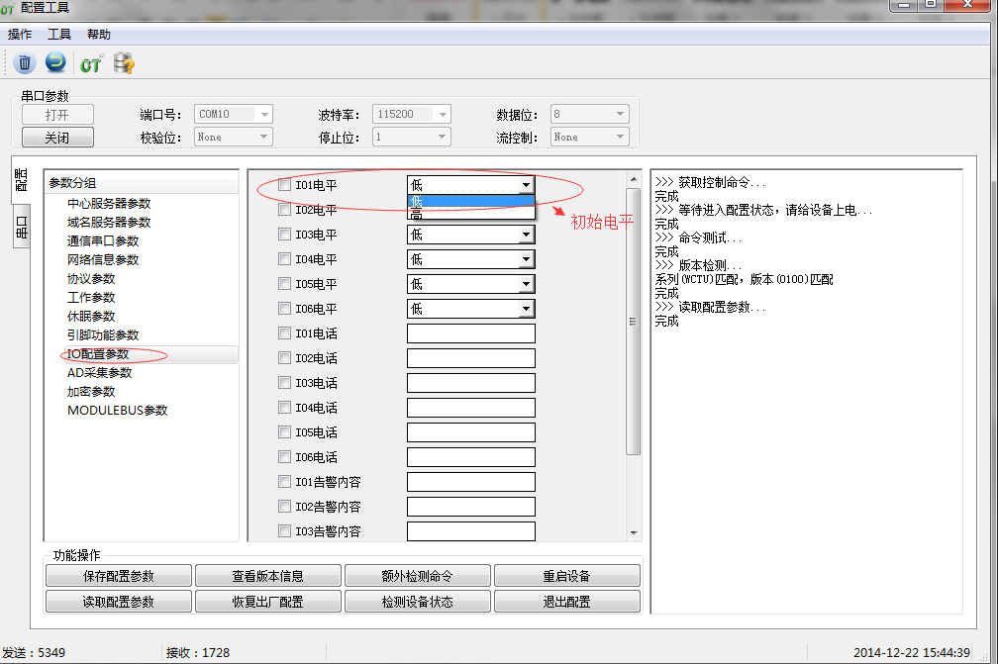
Task: Click the 打开 serial port button
Action: 57,115
